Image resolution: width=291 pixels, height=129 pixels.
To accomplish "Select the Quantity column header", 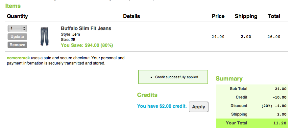I will coord(17,16).
